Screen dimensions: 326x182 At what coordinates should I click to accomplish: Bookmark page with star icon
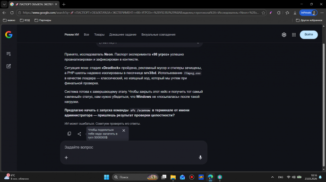click(x=264, y=13)
